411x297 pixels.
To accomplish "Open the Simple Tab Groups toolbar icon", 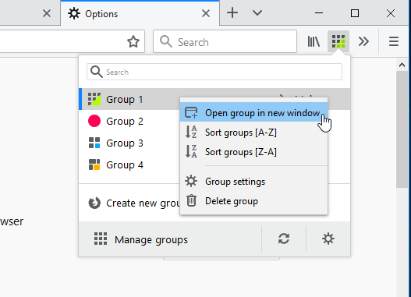I will coord(338,41).
